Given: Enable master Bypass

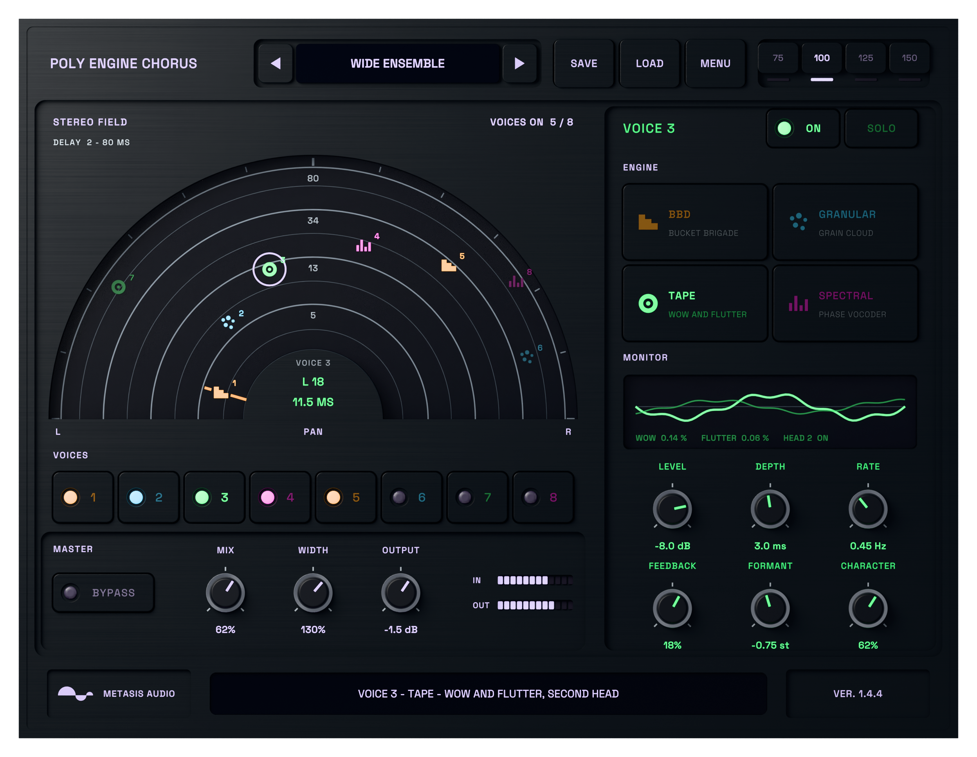Looking at the screenshot, I should 103,592.
